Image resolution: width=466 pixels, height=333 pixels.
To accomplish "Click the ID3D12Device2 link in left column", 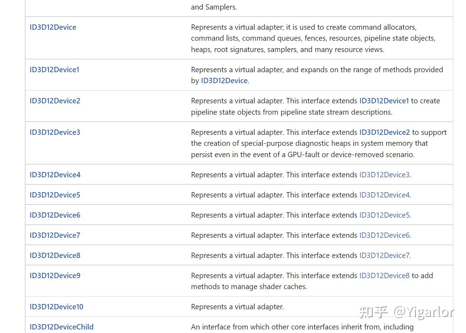I will tap(55, 101).
